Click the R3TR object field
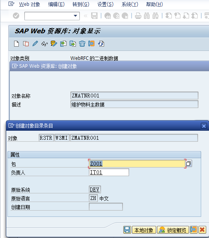 46,138
